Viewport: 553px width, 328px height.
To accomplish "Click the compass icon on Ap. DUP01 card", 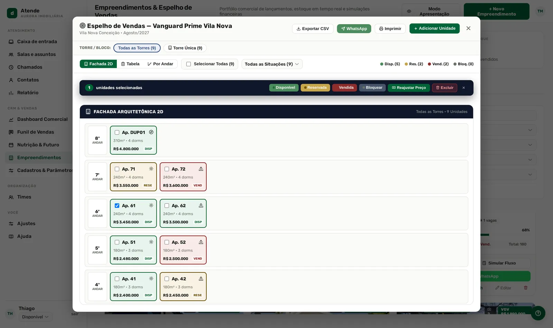I will click(151, 132).
